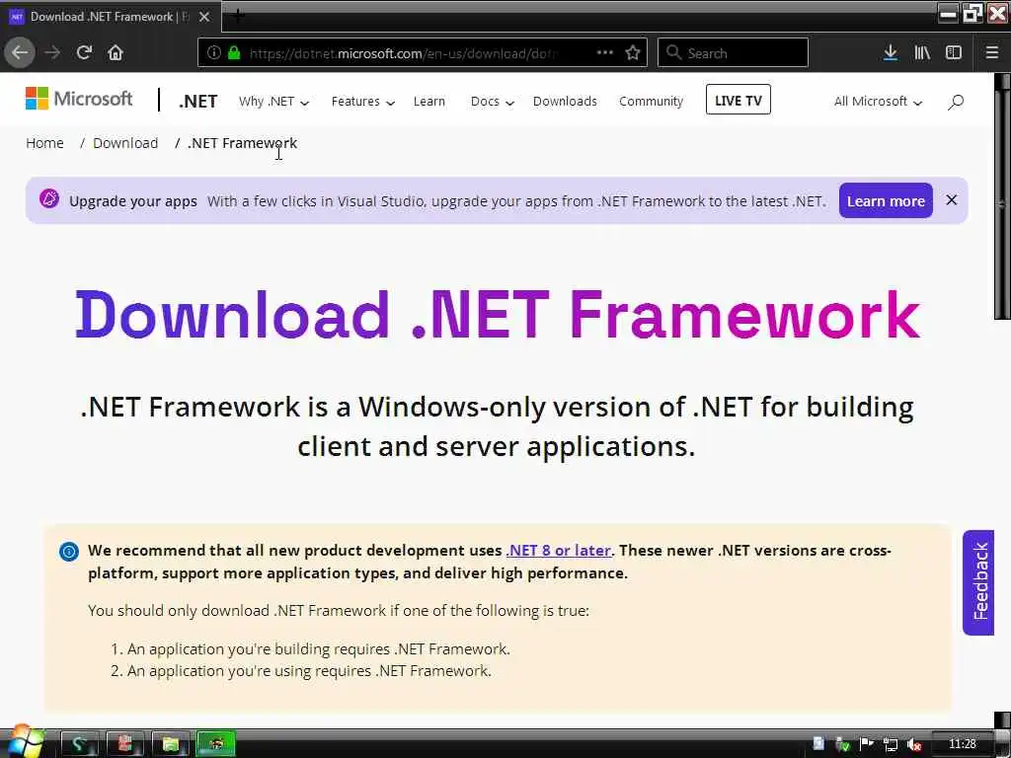Open the Downloads nav item
This screenshot has height=758, width=1011.
click(x=565, y=102)
